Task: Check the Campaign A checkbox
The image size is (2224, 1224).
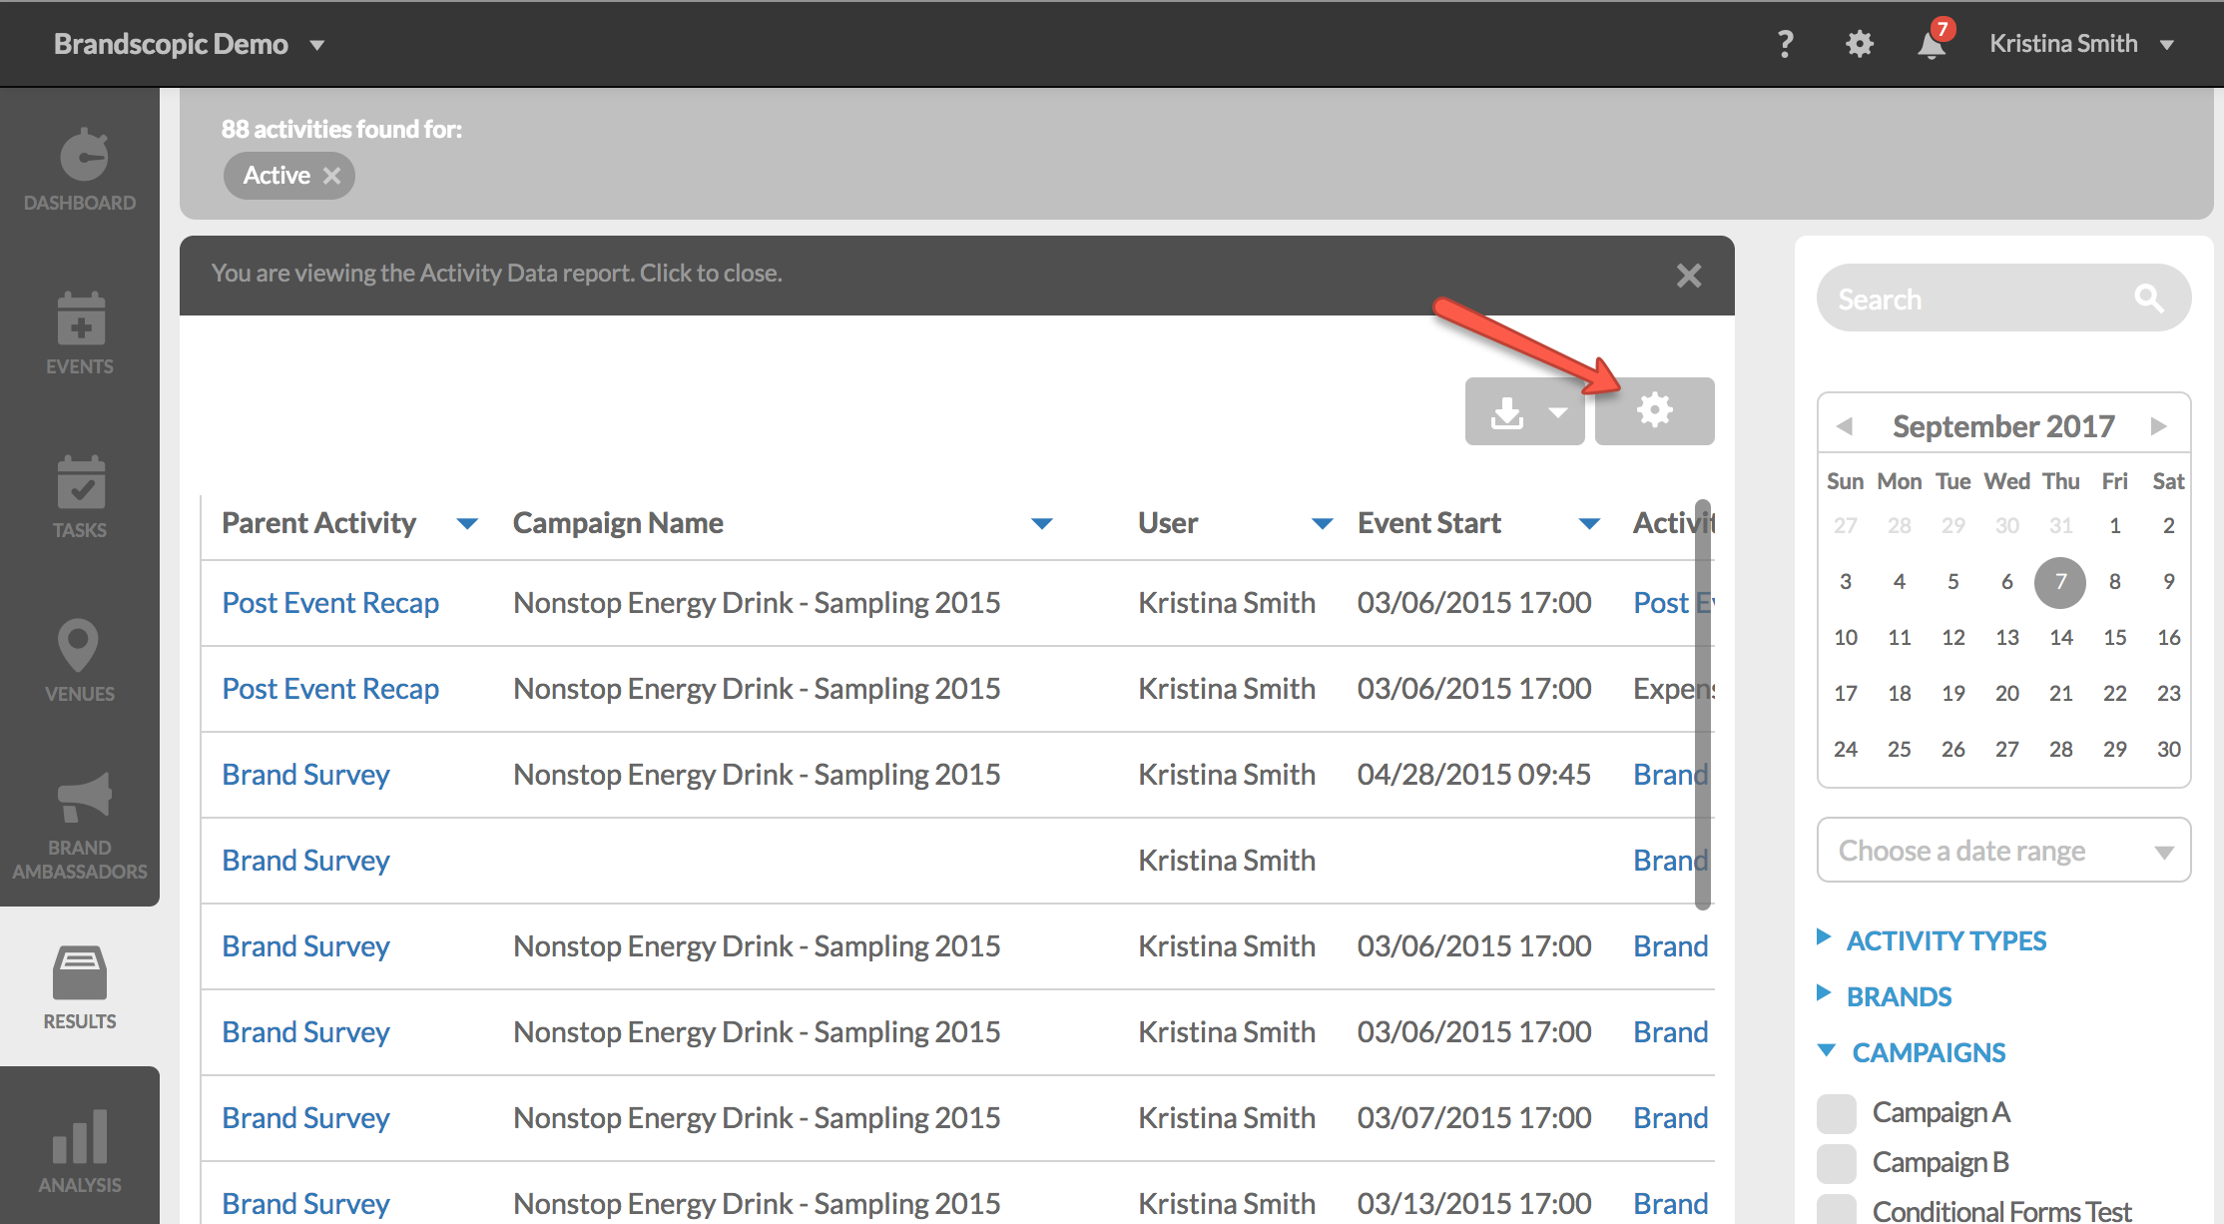Action: tap(1837, 1113)
